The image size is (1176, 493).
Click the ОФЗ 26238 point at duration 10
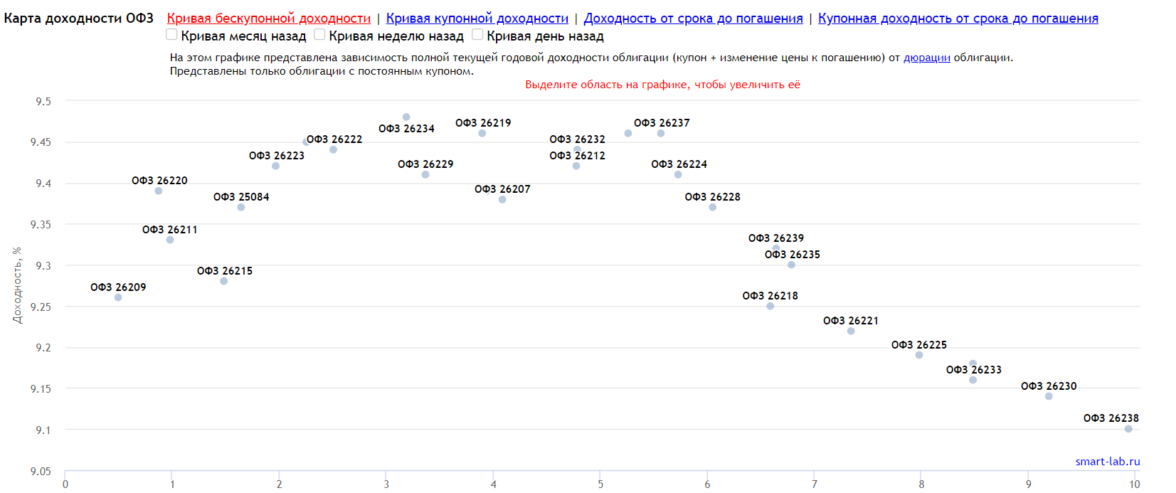tap(1128, 429)
